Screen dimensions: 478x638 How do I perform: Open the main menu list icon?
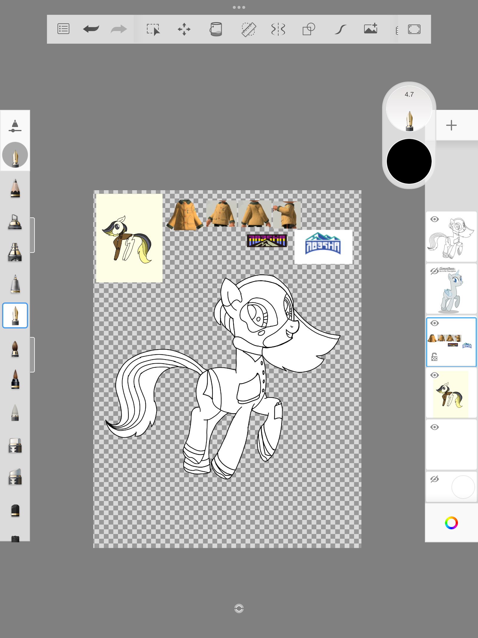63,29
